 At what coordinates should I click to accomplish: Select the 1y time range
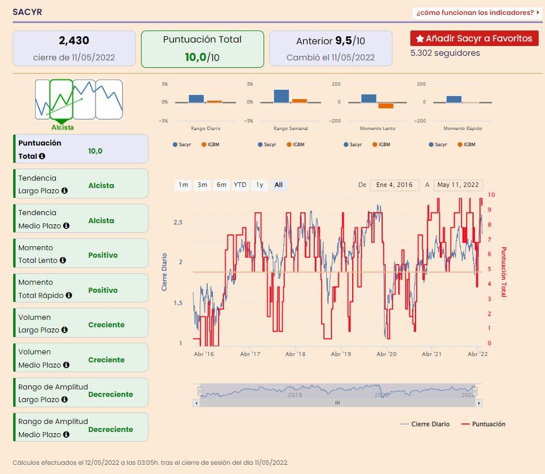tap(260, 185)
